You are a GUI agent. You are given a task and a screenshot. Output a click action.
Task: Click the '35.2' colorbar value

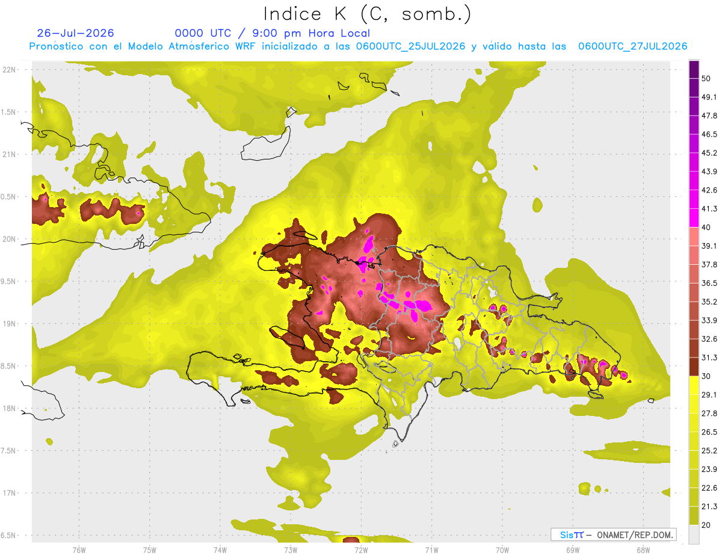(x=709, y=302)
